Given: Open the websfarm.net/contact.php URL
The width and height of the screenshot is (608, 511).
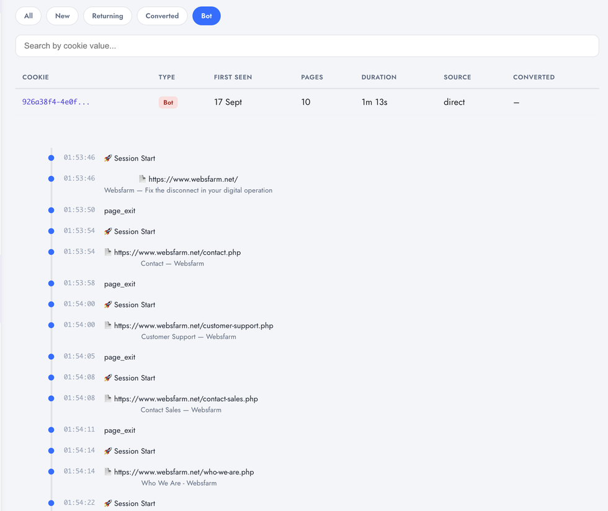Looking at the screenshot, I should click(177, 252).
